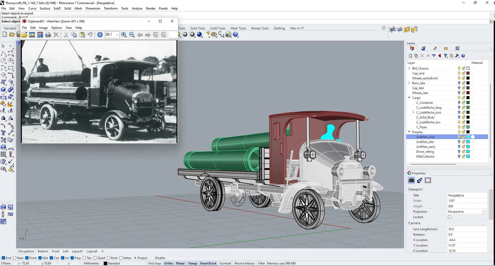Collapse the Cargo layer group
The height and width of the screenshot is (266, 495).
[409, 98]
